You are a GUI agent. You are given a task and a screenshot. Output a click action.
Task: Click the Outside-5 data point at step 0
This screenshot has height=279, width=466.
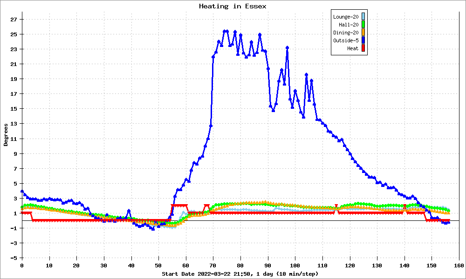[22, 191]
